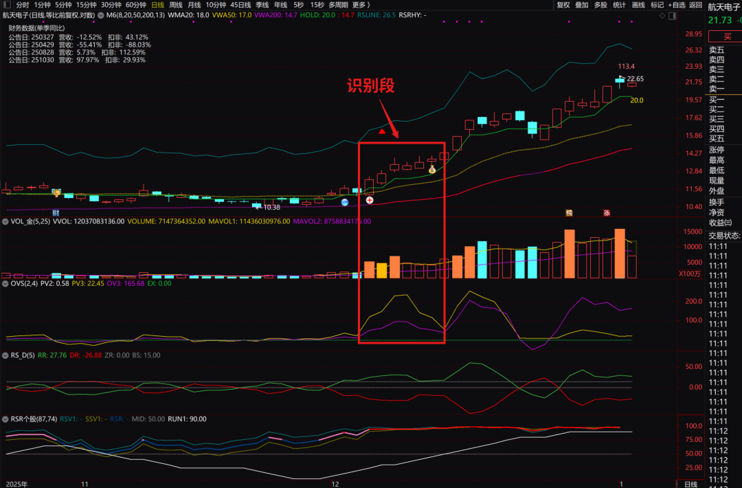Click the 2025年 date axis label

[x=16, y=484]
